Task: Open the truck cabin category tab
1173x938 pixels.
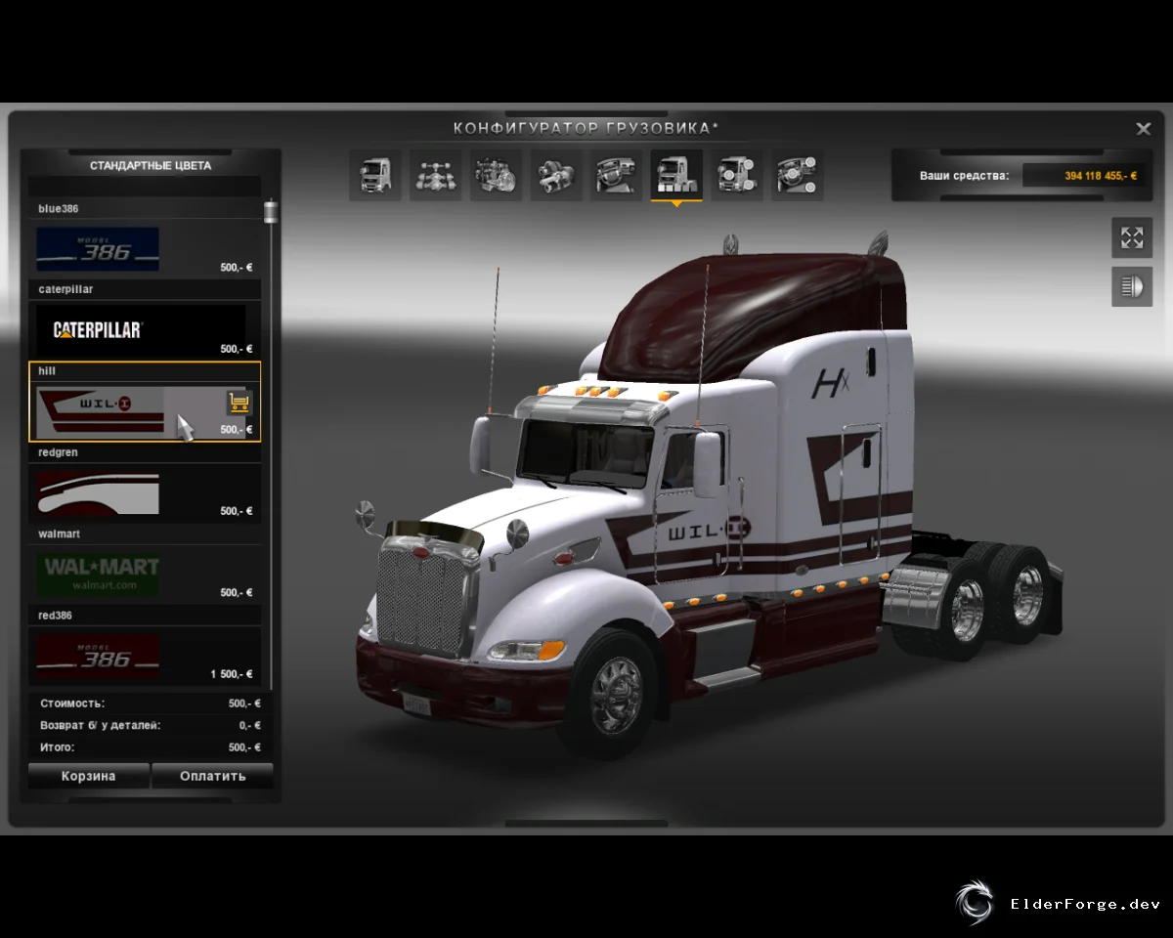Action: [x=375, y=176]
